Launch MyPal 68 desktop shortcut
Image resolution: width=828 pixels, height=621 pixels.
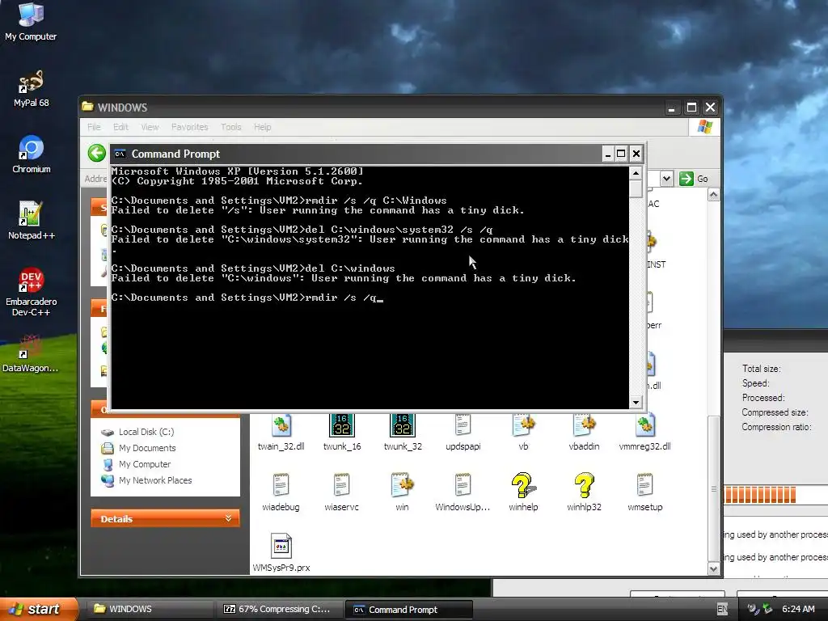coord(31,89)
